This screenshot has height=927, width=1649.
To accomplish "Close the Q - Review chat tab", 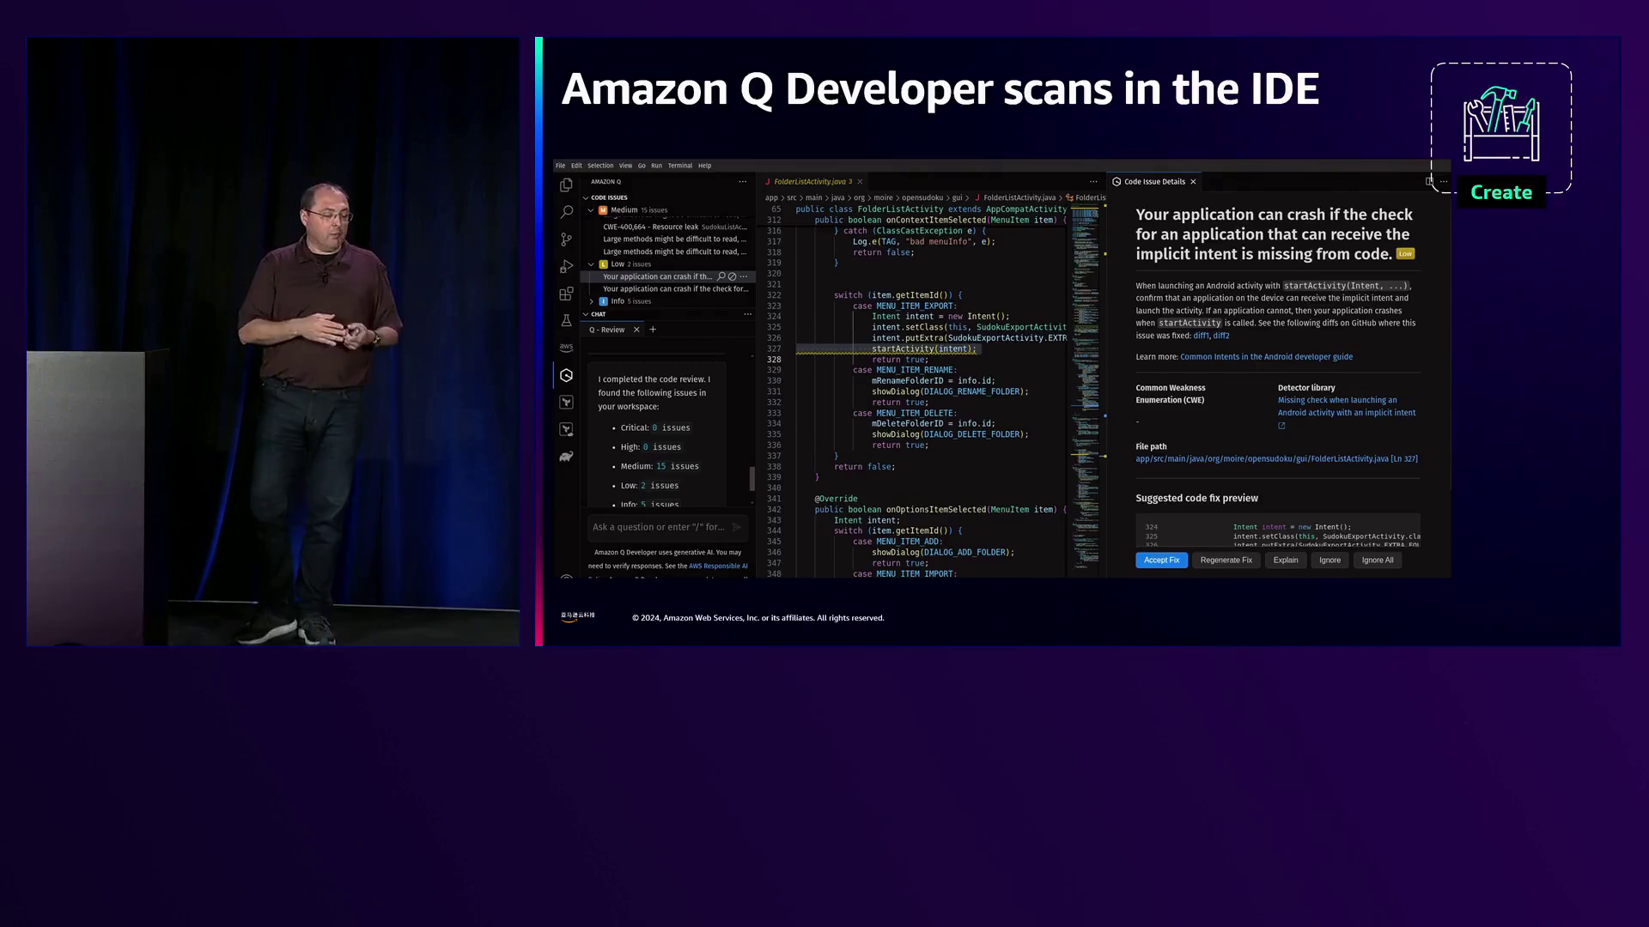I will [636, 330].
